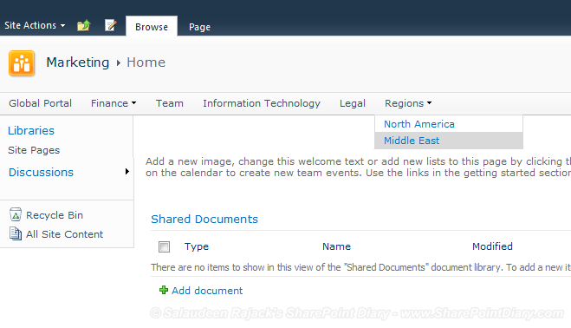Click the green plus Add document icon

[x=164, y=290]
